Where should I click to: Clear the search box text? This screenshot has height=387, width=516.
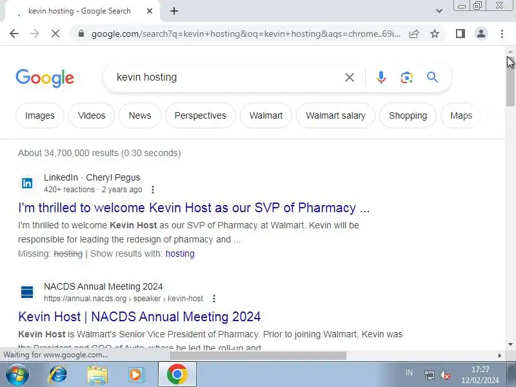350,77
